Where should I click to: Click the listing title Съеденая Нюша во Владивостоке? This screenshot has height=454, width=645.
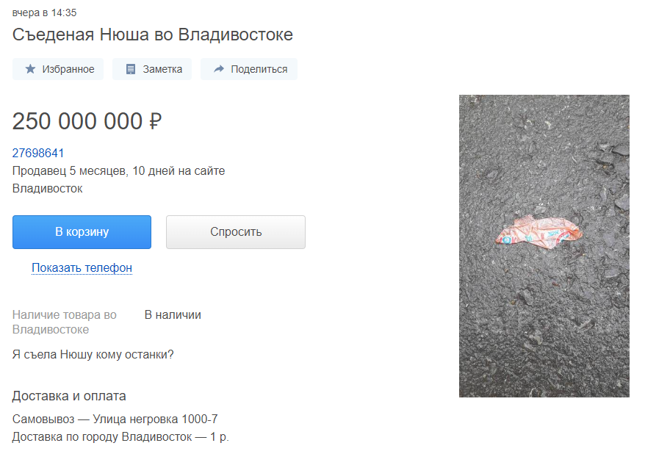(x=153, y=35)
